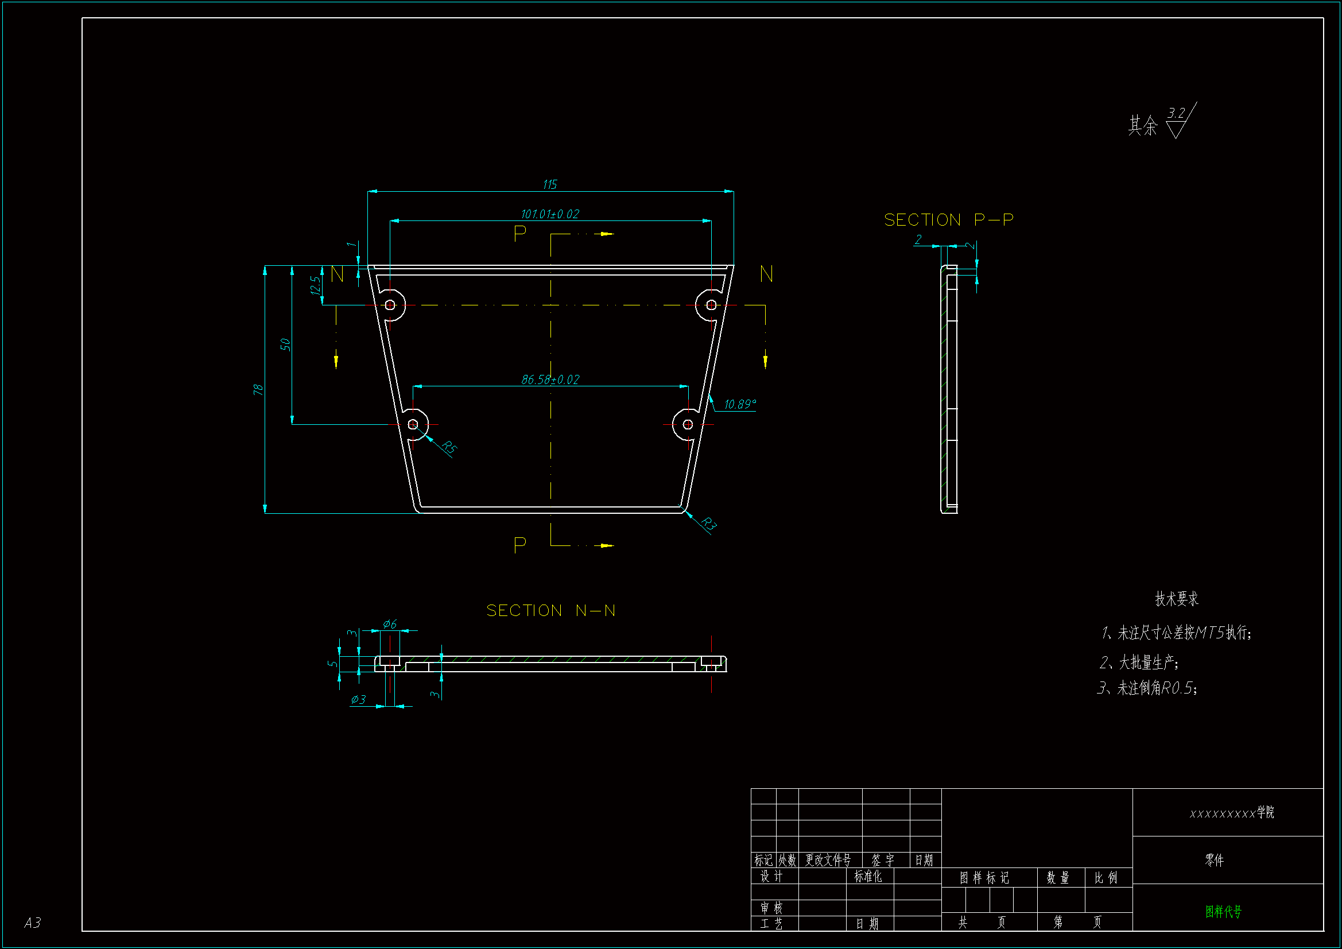The width and height of the screenshot is (1342, 949).
Task: Click the green 图样代号 title block cell
Action: [1223, 911]
